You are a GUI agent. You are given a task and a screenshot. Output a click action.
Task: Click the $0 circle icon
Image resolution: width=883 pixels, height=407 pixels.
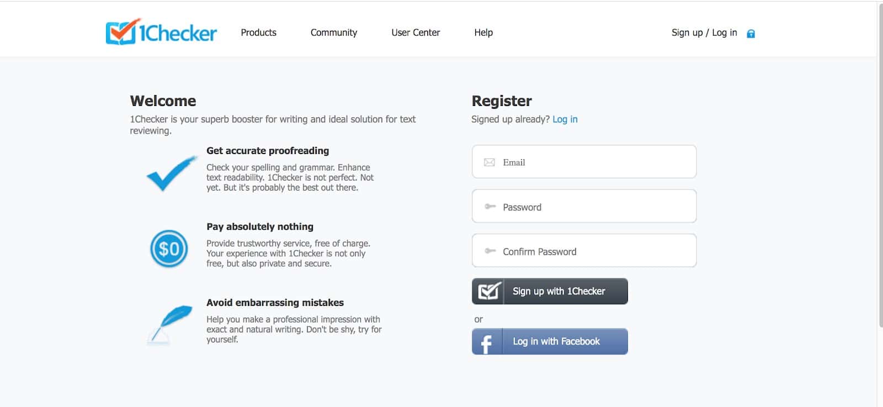[x=169, y=249]
